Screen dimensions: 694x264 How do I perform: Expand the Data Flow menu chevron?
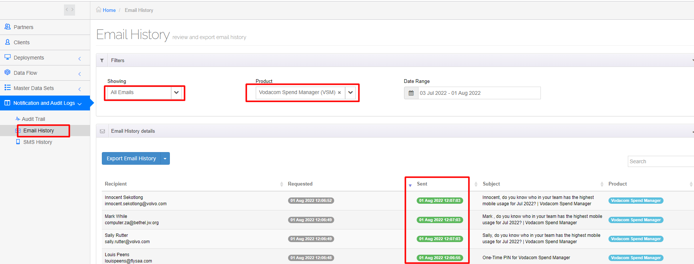coord(80,74)
